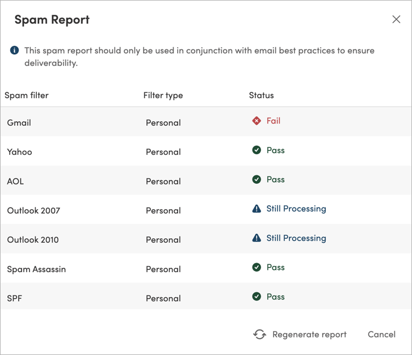
Task: Click the blue info icon beside the notice
Action: (14, 50)
